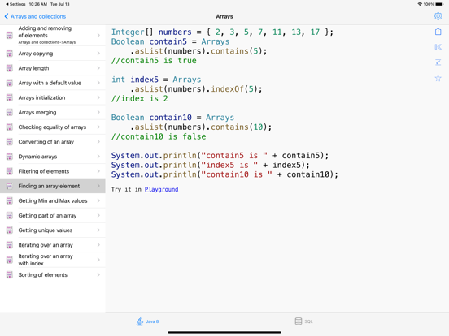Screen dimensions: 449x336
Task: Click the collapse sidebar icon
Action: coord(438,46)
